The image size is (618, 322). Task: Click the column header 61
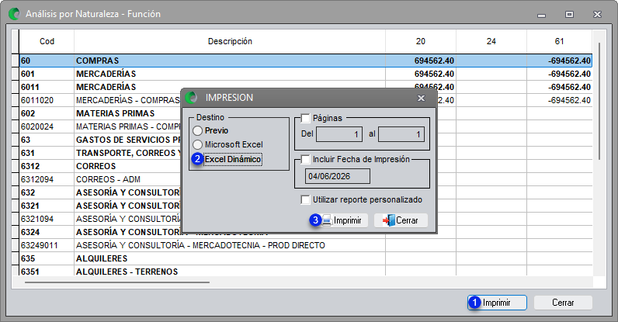[559, 41]
